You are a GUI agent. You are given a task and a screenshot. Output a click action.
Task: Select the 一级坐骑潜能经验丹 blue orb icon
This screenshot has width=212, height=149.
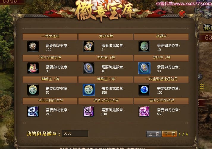(x=144, y=90)
